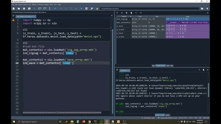Interrupt kernel stop button in console
Viewport: 221px width, 124px height.
pos(199,70)
